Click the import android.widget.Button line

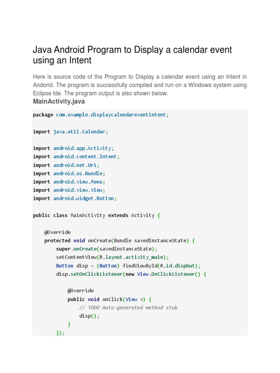tap(75, 199)
